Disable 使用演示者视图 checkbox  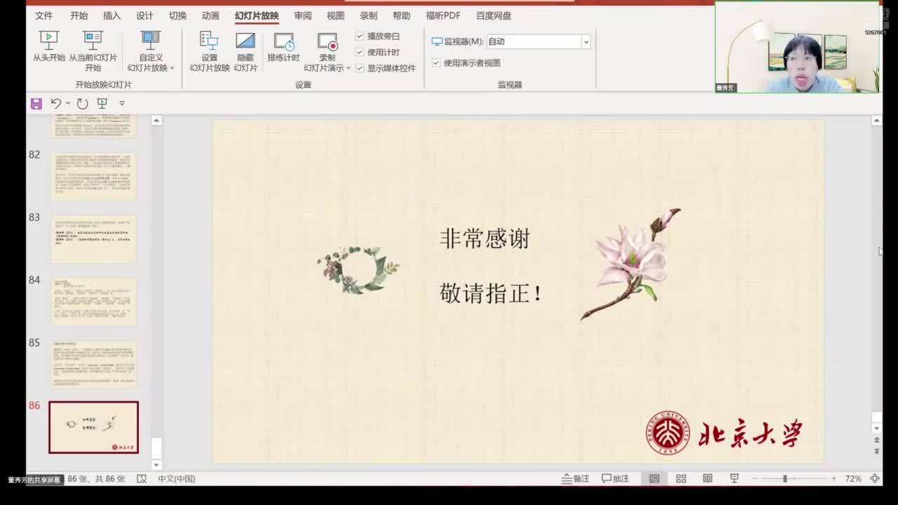(436, 63)
